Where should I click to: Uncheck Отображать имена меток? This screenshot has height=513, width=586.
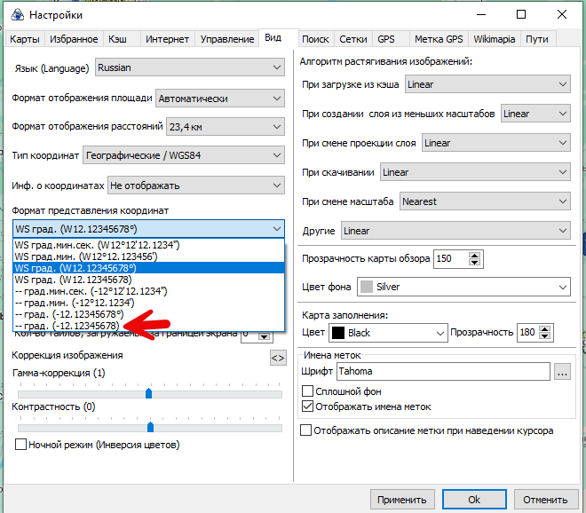point(308,406)
